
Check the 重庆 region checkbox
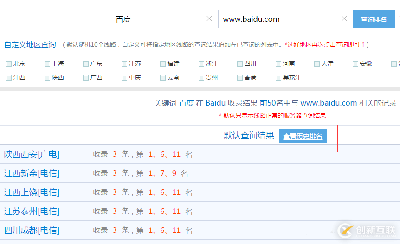[124, 78]
